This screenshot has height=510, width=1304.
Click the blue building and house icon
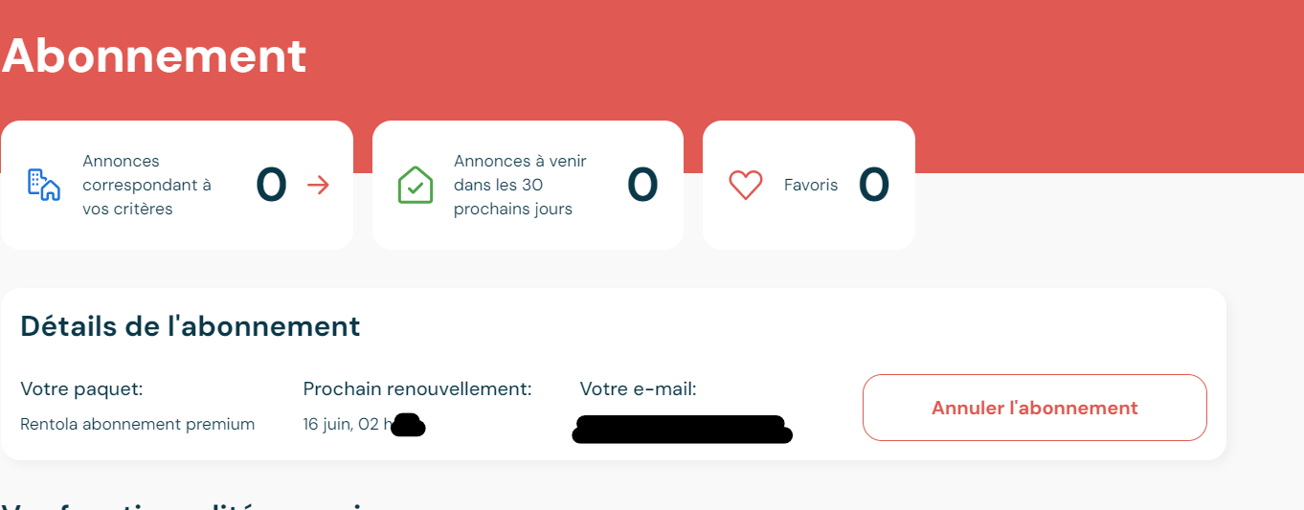(44, 185)
